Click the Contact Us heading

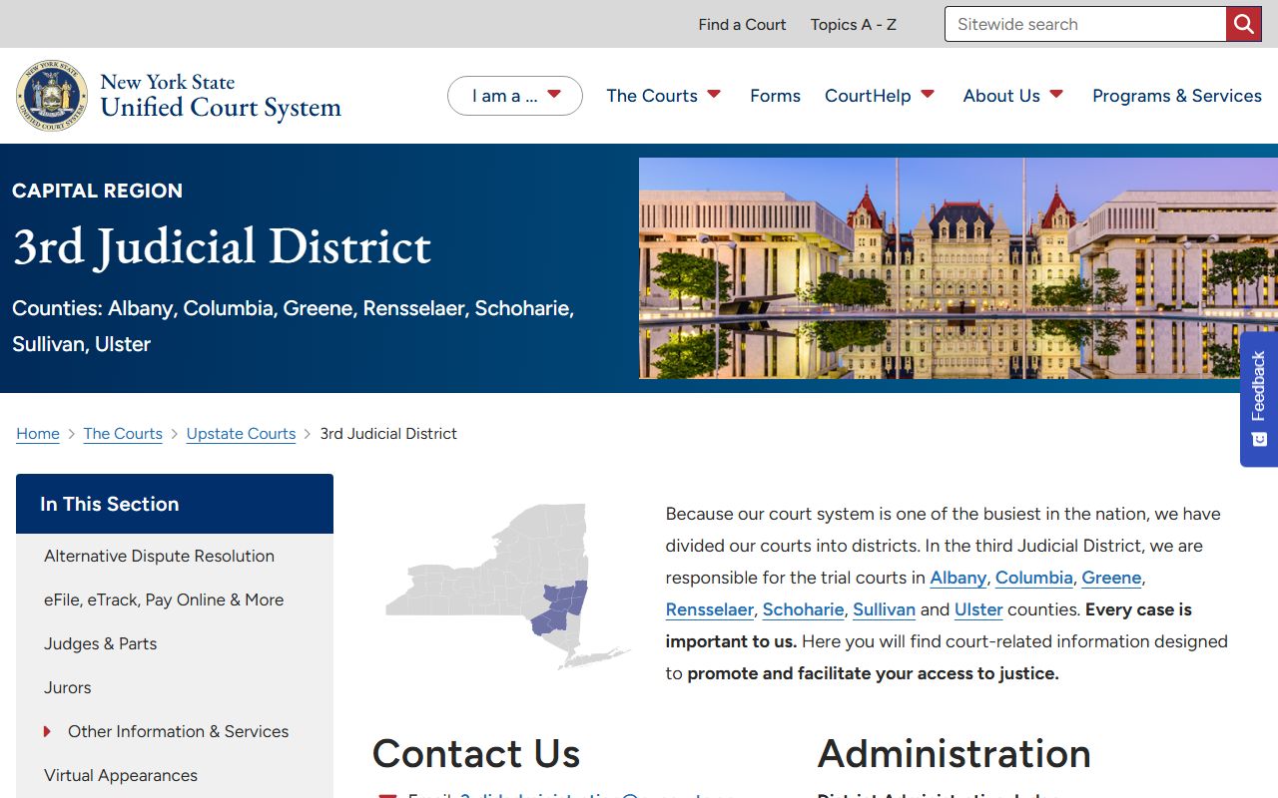(x=476, y=754)
